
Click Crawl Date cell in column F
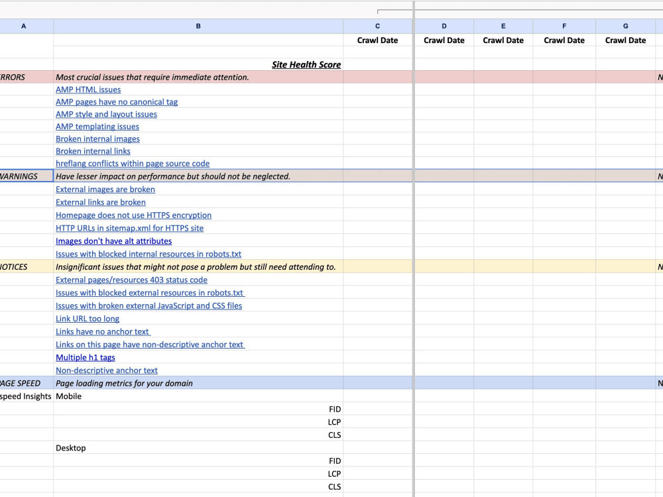click(x=564, y=40)
